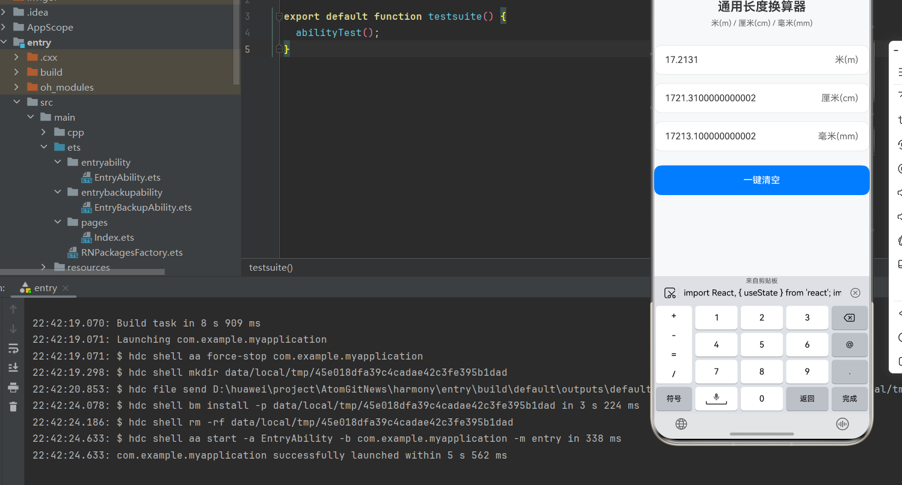The width and height of the screenshot is (902, 485).
Task: Tap keypad number 1
Action: click(x=716, y=318)
